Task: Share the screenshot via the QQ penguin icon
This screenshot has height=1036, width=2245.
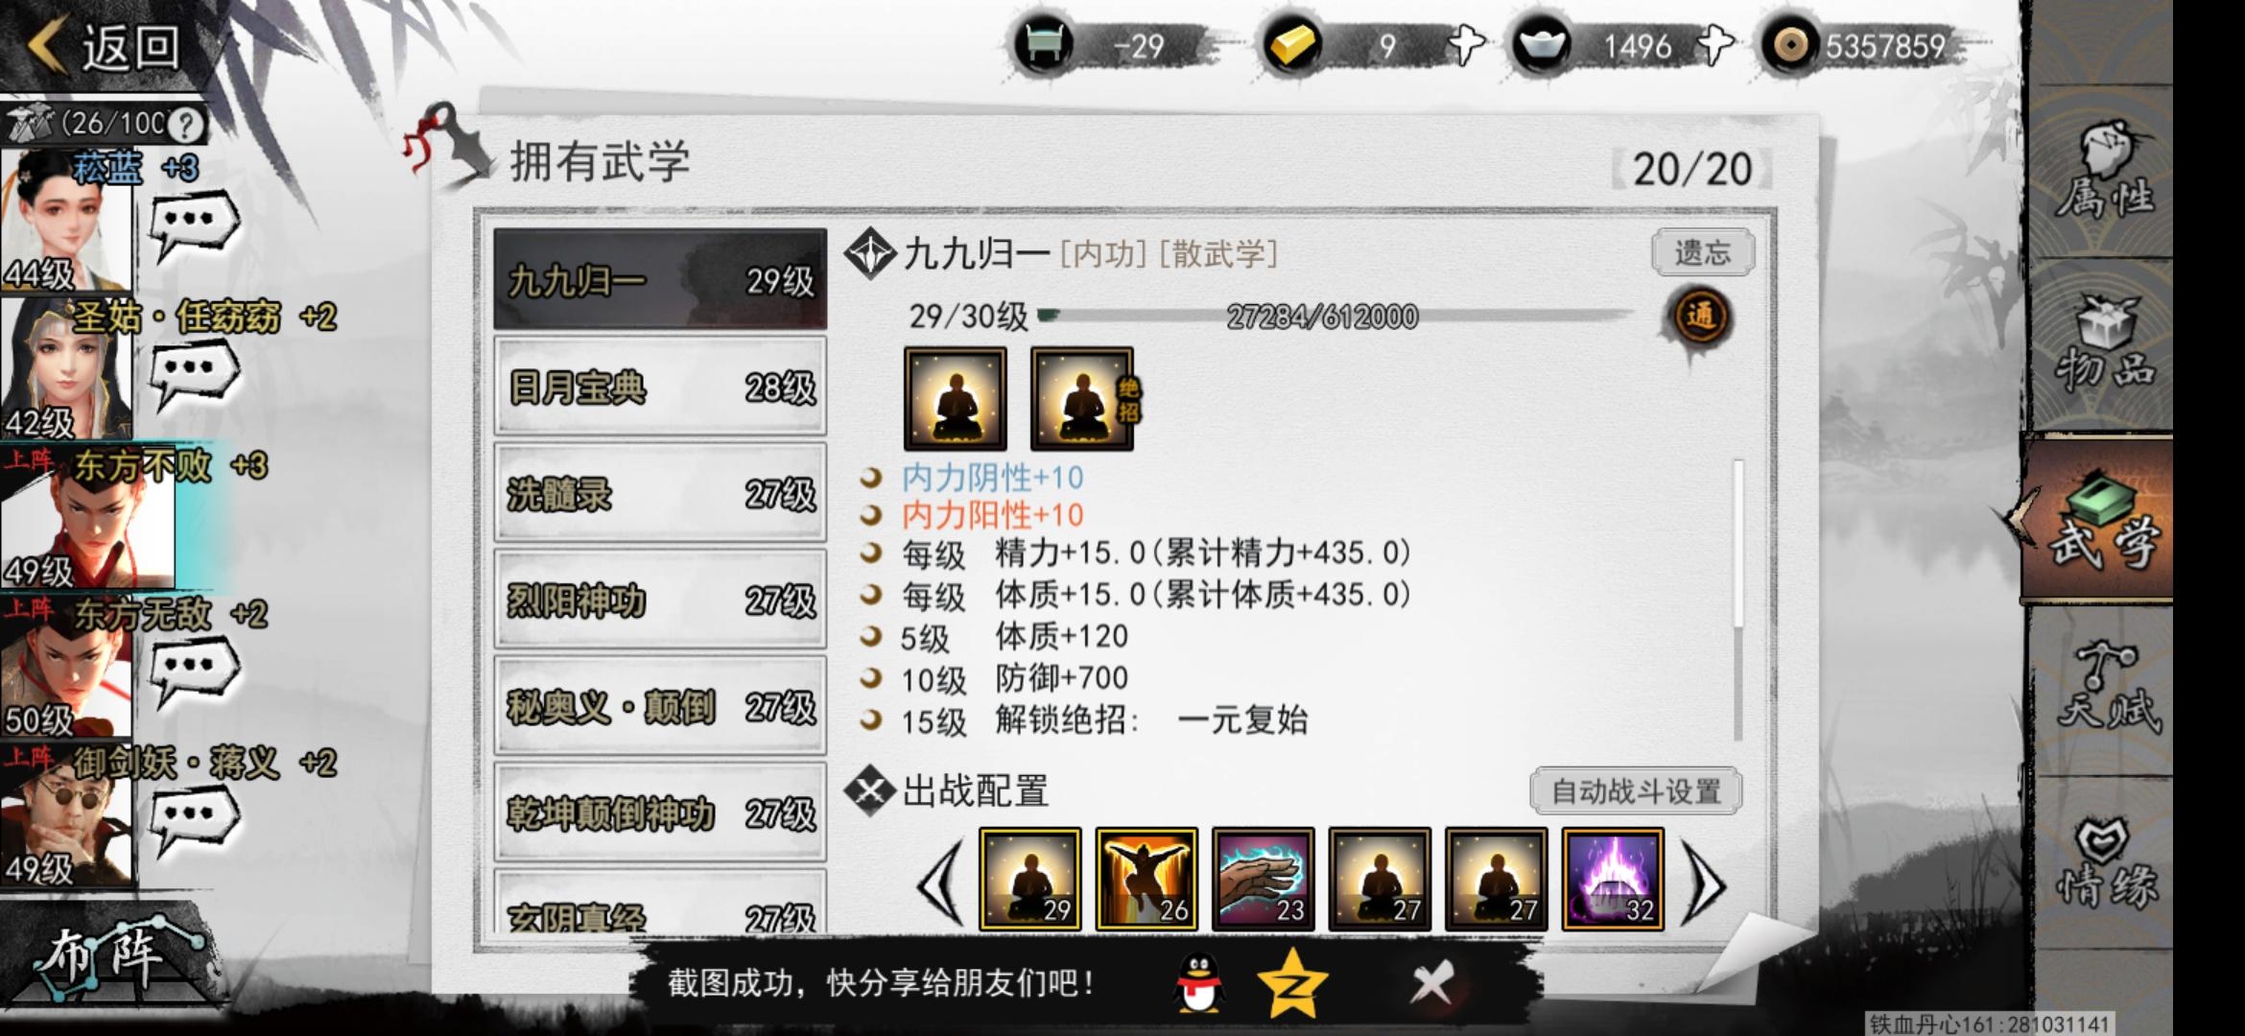Action: (1199, 984)
